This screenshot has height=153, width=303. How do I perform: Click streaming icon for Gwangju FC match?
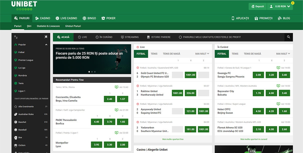(278, 68)
